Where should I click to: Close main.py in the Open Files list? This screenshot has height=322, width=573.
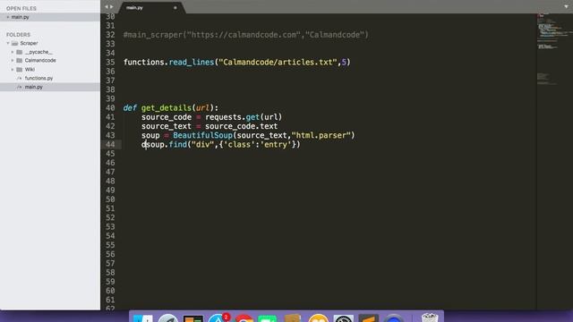[x=8, y=17]
